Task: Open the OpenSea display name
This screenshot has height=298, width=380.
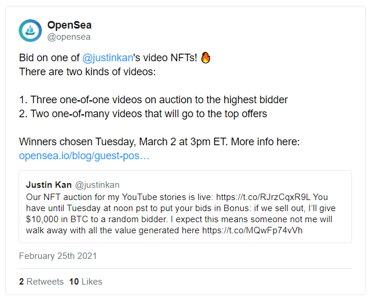Action: tap(69, 25)
